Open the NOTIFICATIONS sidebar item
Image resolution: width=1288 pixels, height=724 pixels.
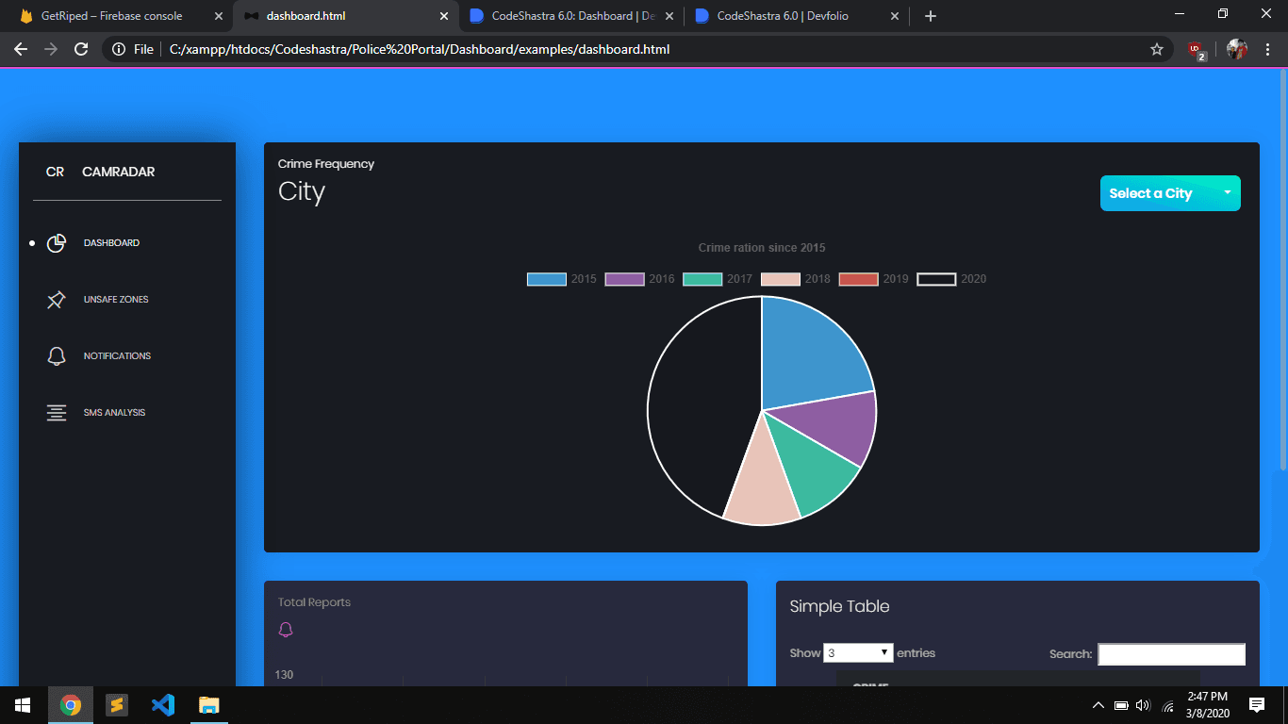[x=117, y=356]
